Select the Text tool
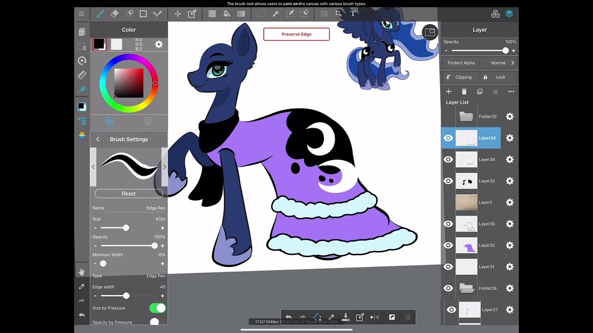 pyautogui.click(x=353, y=14)
